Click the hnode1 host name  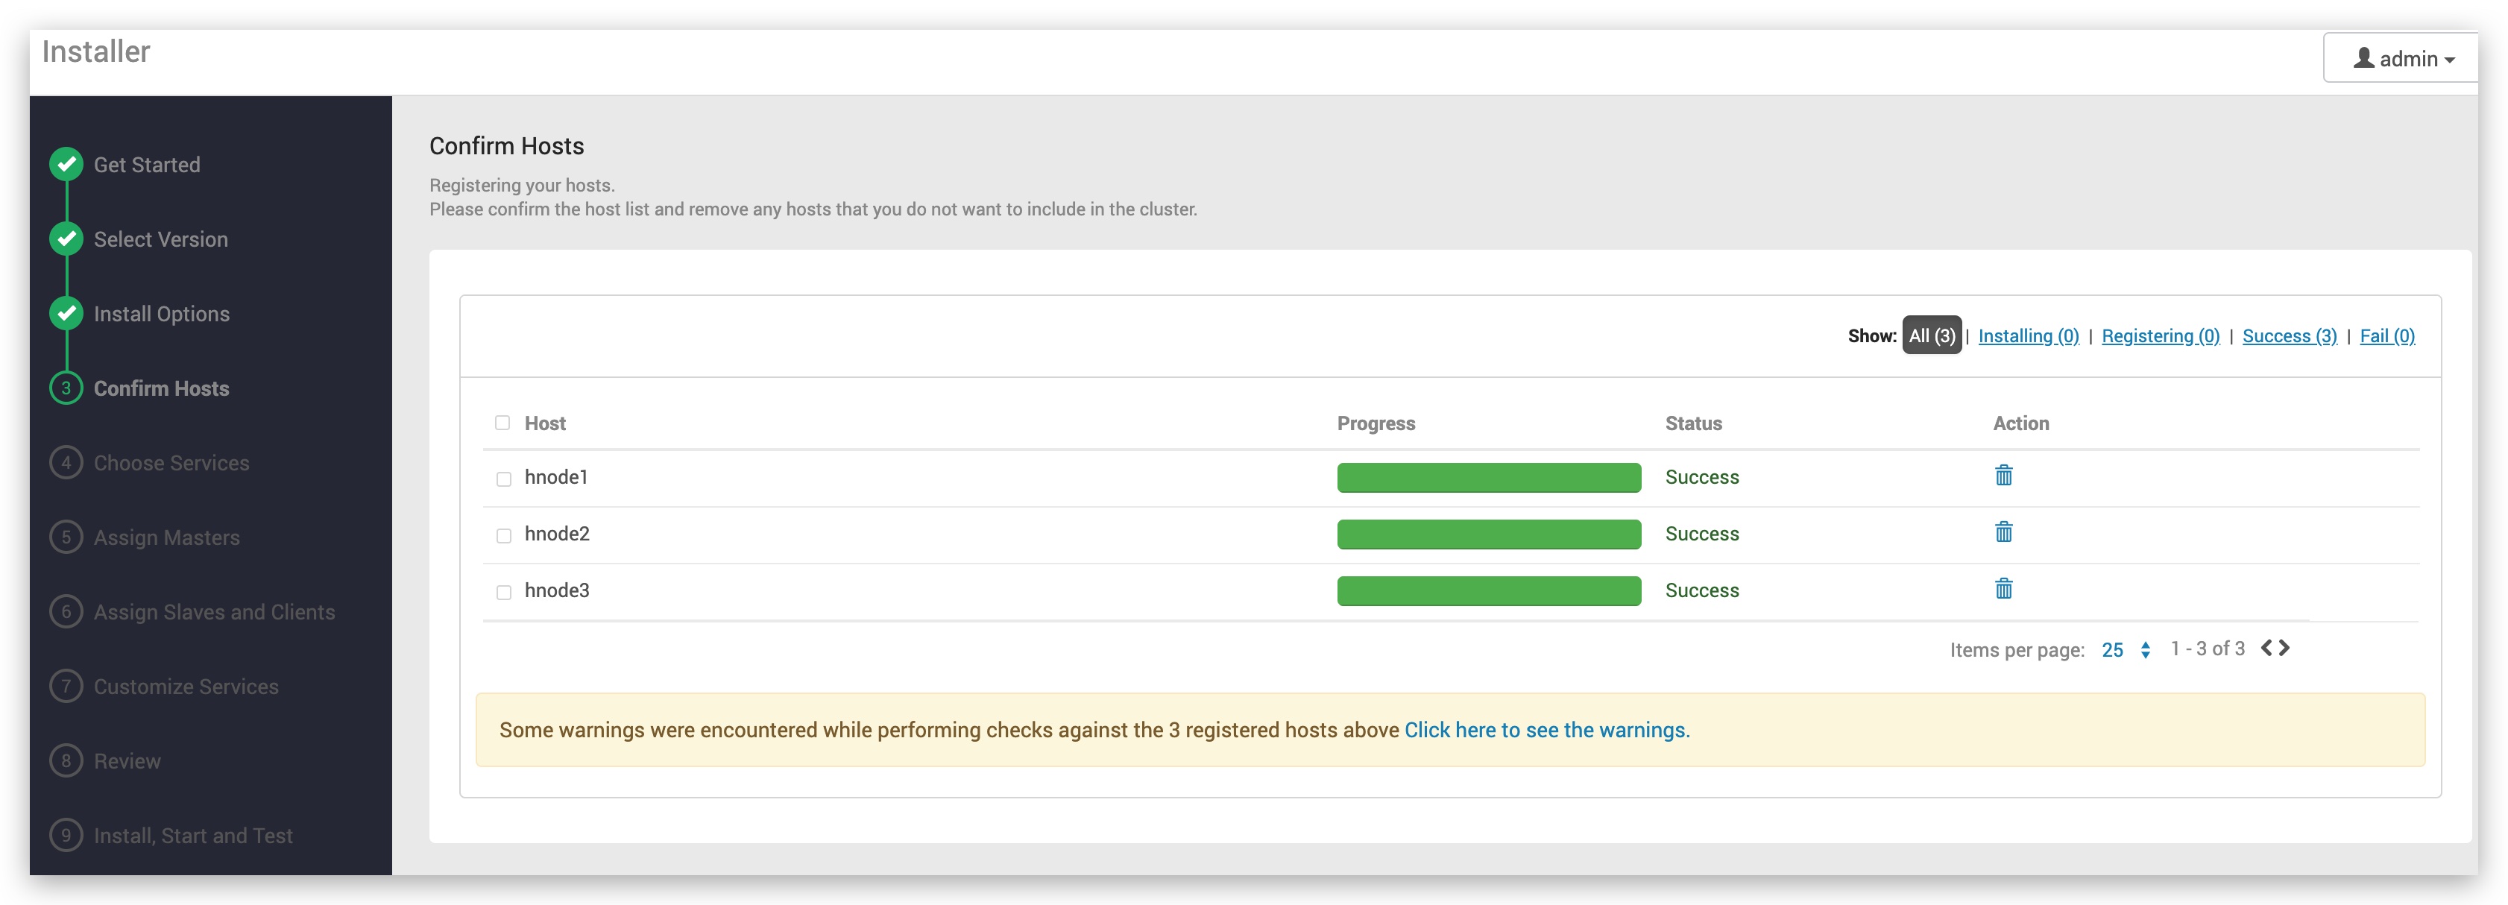tap(556, 477)
